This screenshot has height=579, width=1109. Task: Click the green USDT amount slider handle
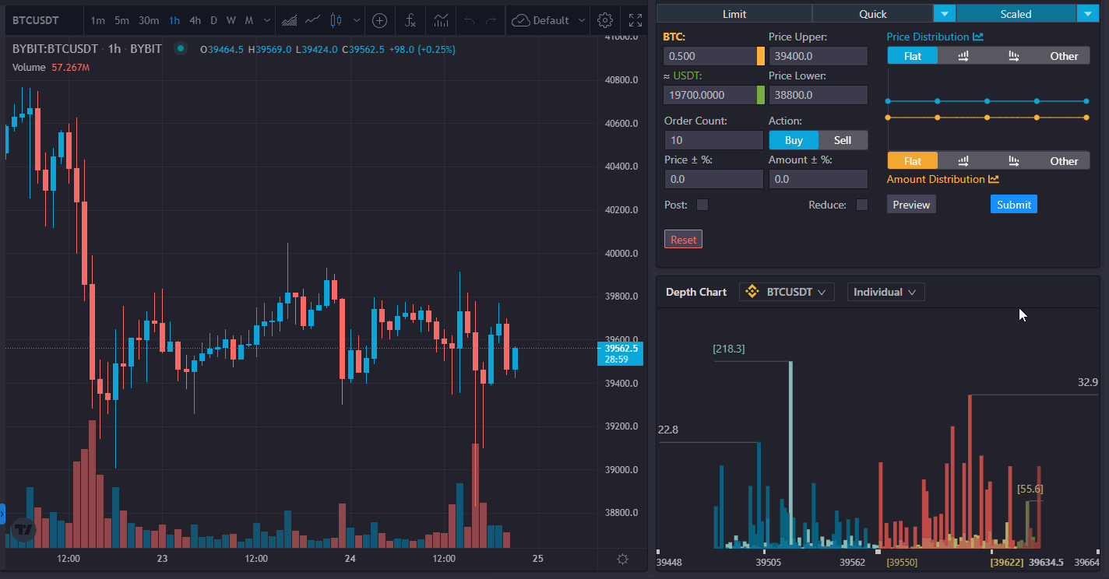(x=761, y=95)
